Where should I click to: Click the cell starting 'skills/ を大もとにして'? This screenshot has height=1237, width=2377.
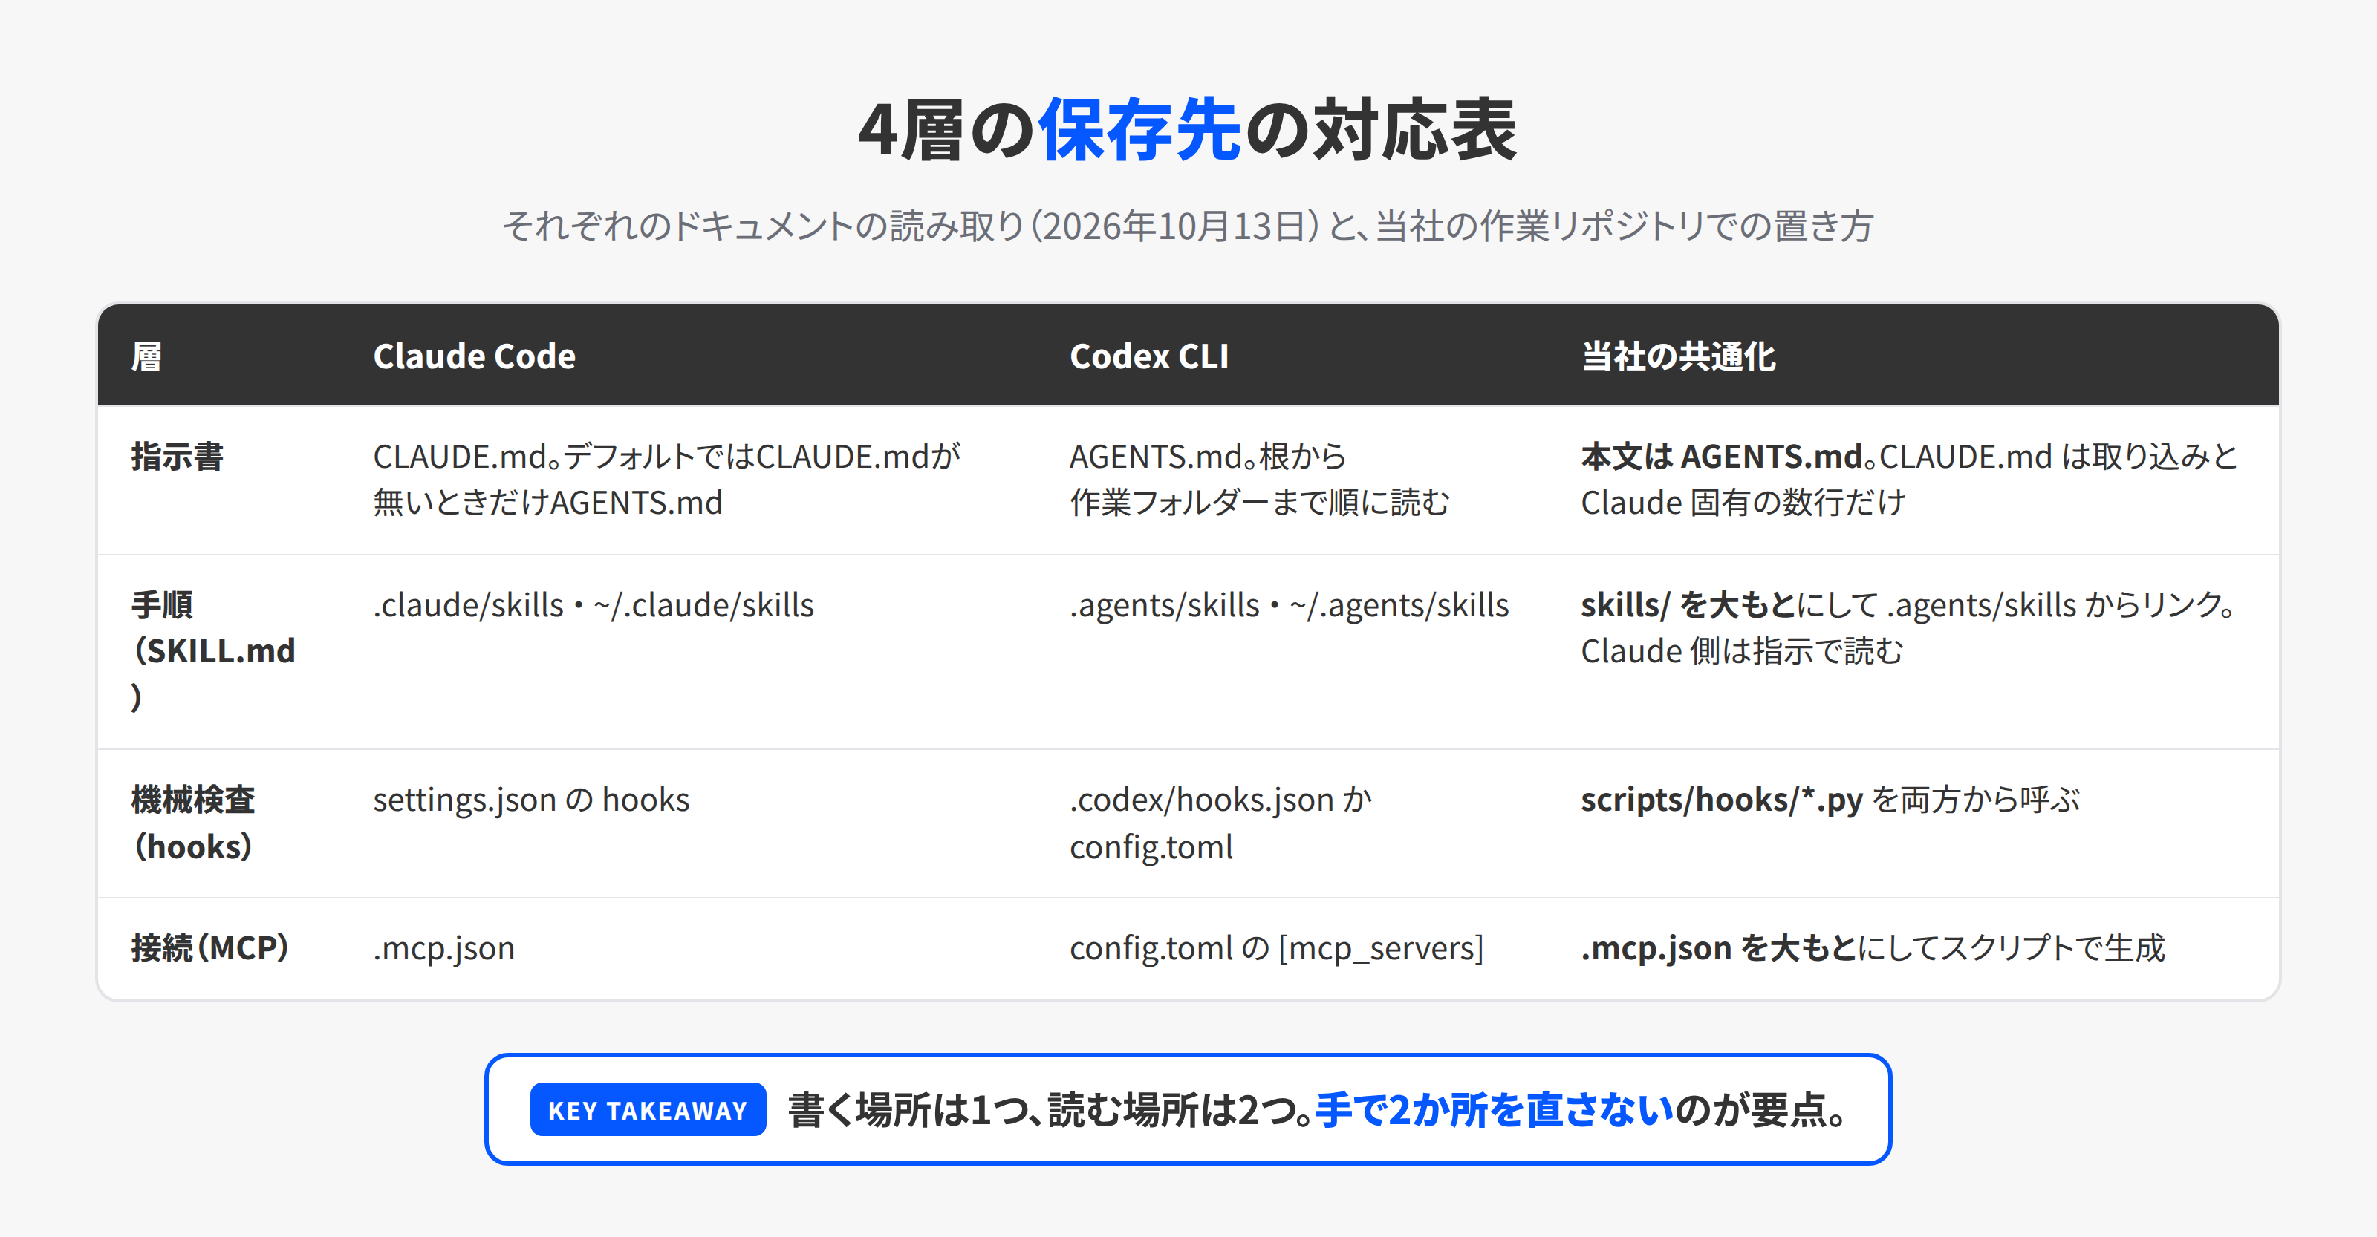tap(1909, 628)
